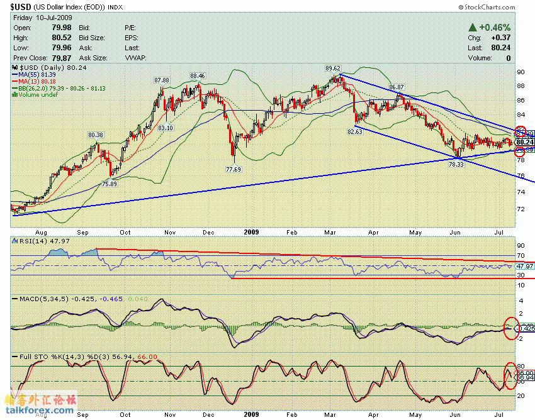Click the 'Volume undef' legend text
This screenshot has width=535, height=420.
click(38, 95)
